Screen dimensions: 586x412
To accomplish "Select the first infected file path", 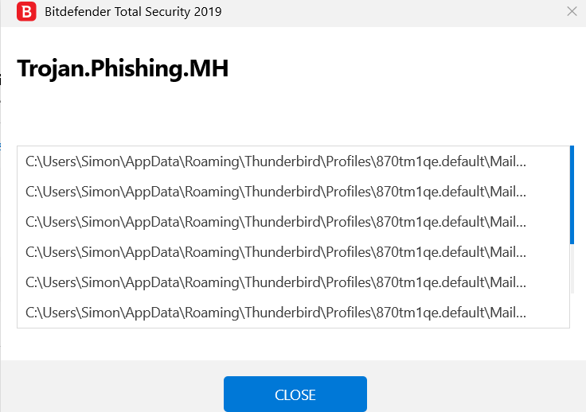I will click(275, 161).
